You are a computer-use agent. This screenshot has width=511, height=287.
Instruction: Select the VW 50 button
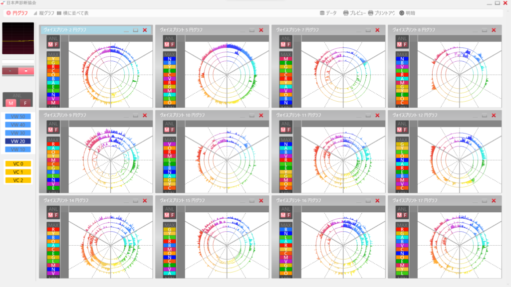[x=18, y=117]
